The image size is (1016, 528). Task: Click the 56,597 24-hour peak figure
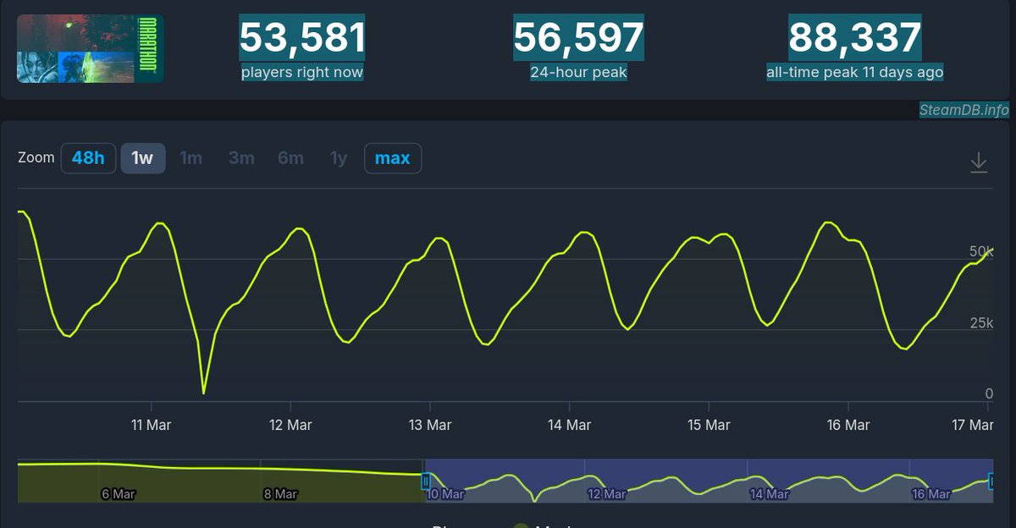pos(579,37)
